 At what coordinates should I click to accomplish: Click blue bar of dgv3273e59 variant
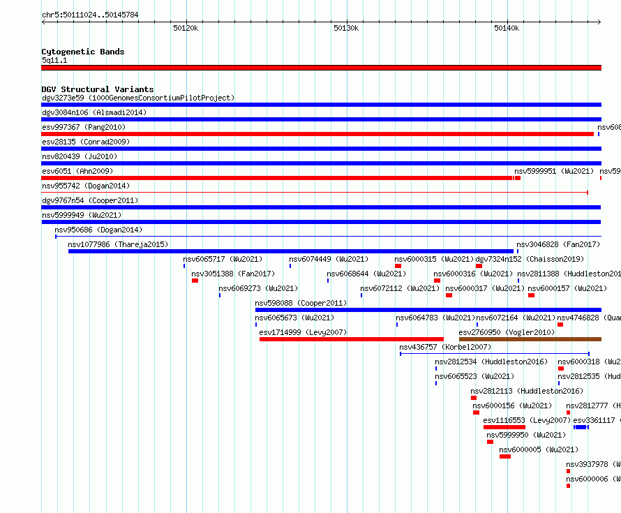coord(321,105)
